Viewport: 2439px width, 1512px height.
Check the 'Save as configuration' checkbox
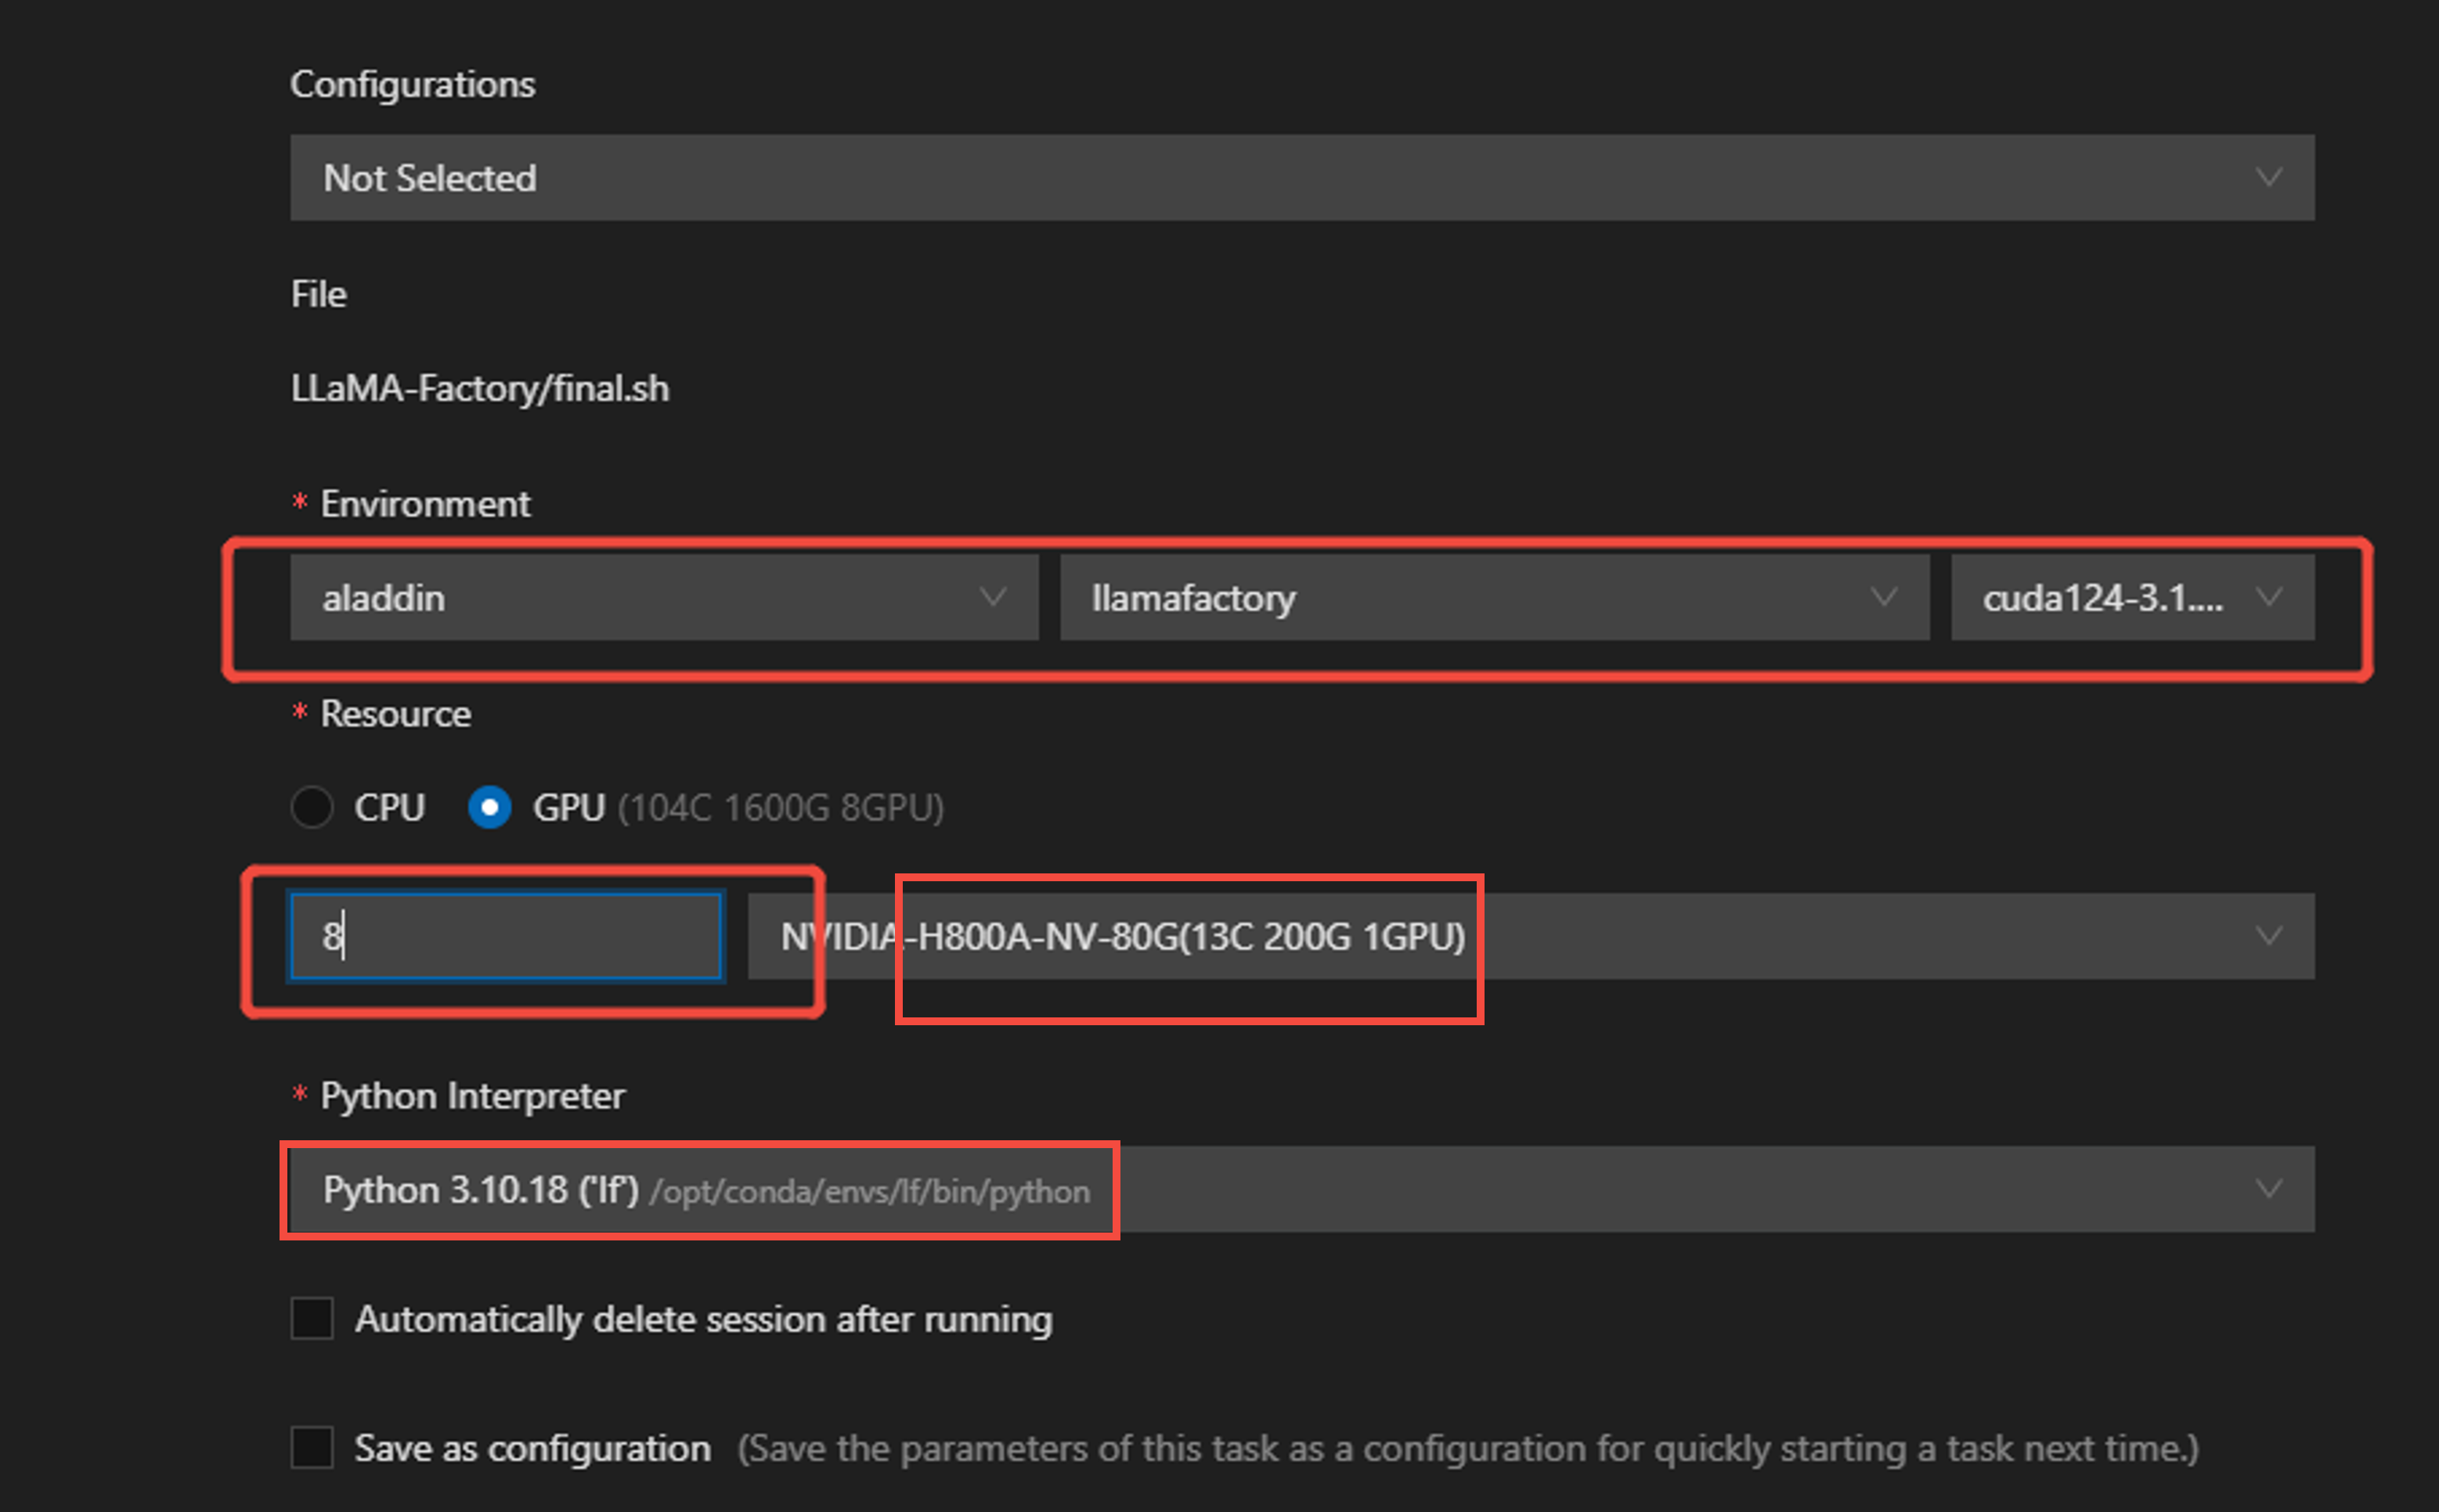(312, 1447)
